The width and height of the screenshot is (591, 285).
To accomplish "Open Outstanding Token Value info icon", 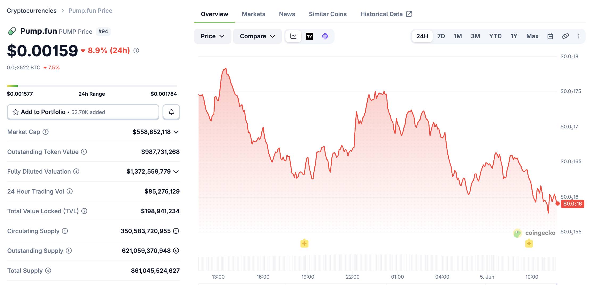I will click(84, 152).
